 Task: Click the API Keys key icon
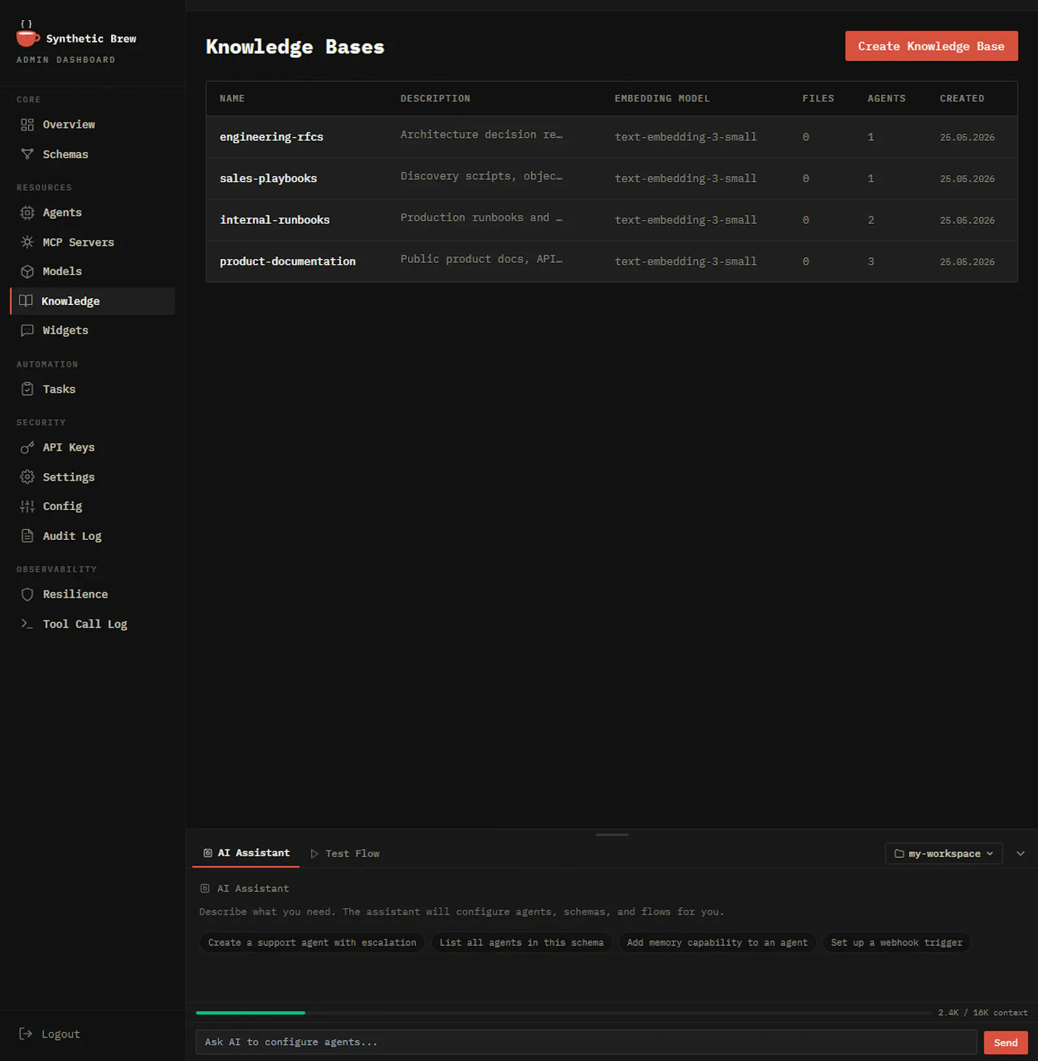click(x=27, y=448)
